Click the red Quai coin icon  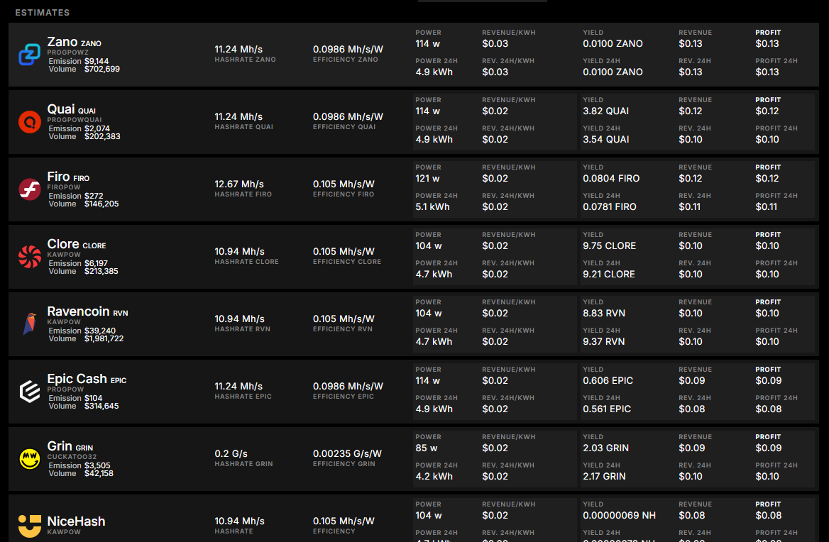[30, 122]
